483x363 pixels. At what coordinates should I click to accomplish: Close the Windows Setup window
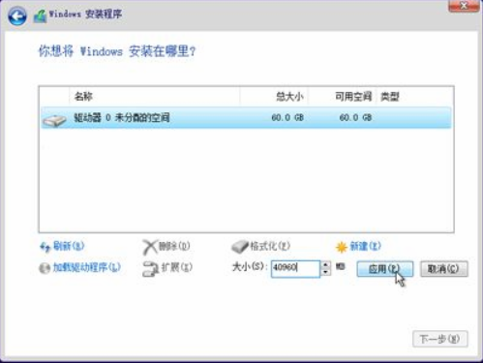coord(464,6)
